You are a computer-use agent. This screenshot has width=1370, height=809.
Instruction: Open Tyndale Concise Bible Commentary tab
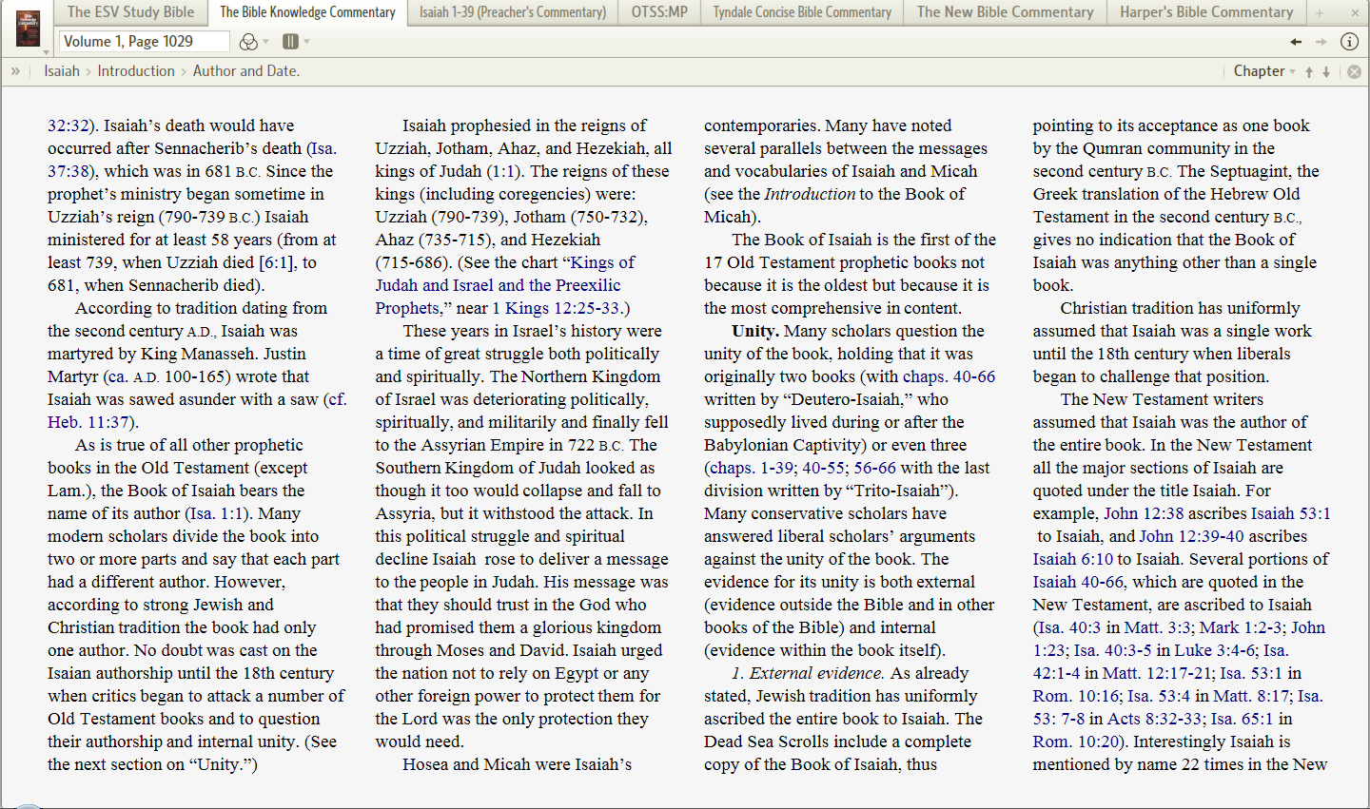802,12
